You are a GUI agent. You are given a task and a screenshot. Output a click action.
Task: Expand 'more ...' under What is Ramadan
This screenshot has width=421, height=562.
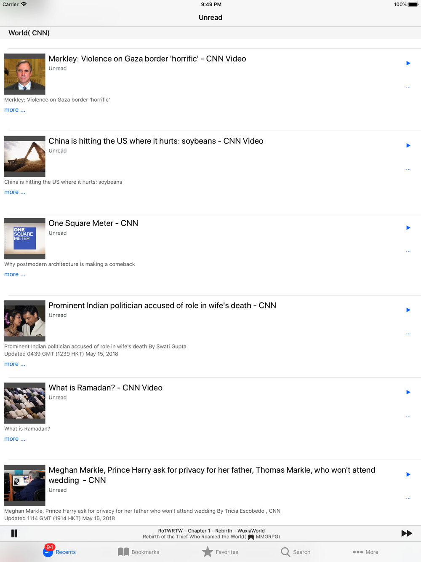tap(15, 439)
